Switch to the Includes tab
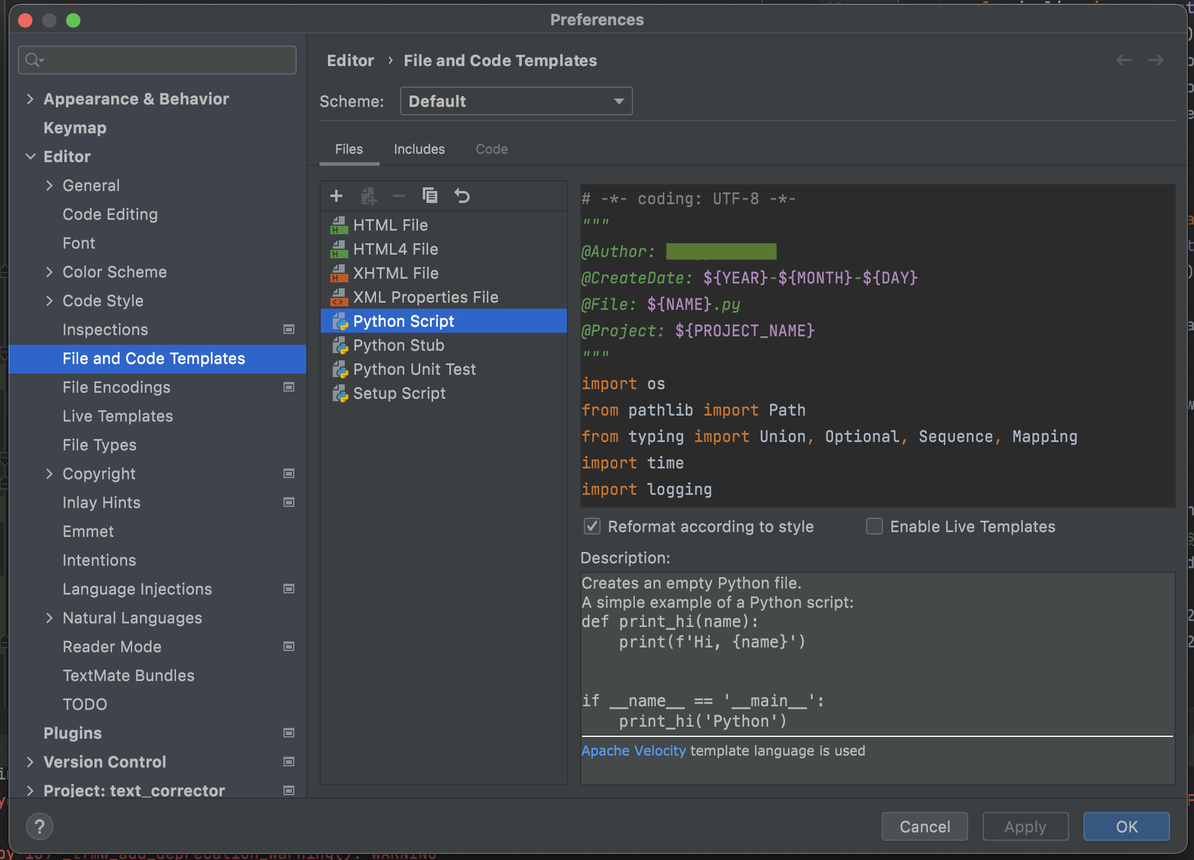 coord(419,149)
